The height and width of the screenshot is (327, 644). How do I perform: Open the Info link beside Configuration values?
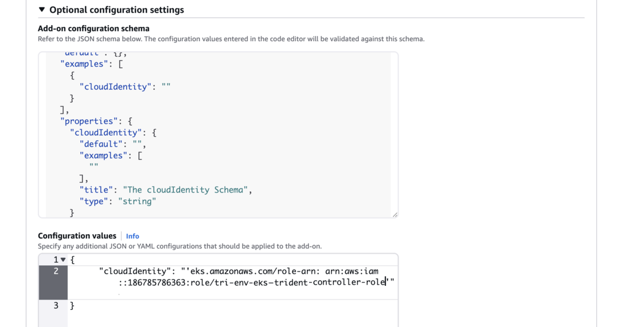(132, 236)
